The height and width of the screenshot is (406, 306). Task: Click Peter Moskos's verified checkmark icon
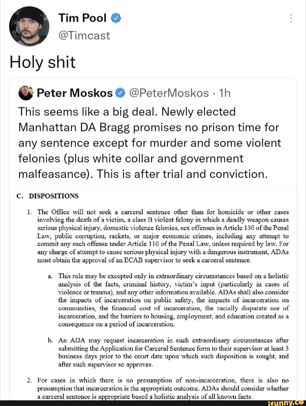click(120, 93)
